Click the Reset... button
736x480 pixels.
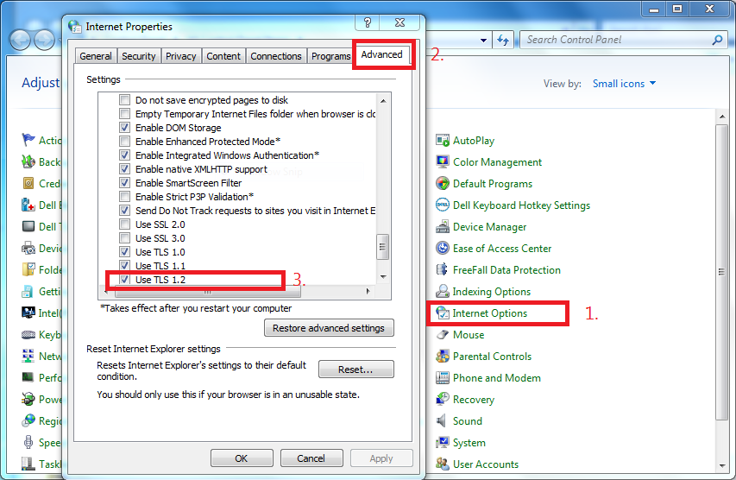(x=355, y=369)
